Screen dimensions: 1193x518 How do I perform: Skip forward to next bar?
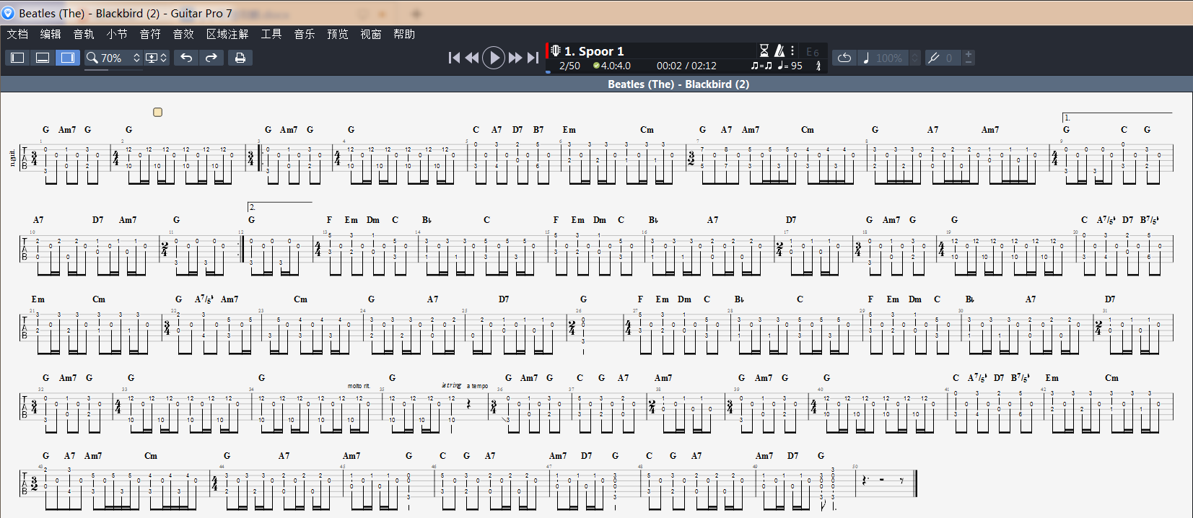pyautogui.click(x=515, y=58)
